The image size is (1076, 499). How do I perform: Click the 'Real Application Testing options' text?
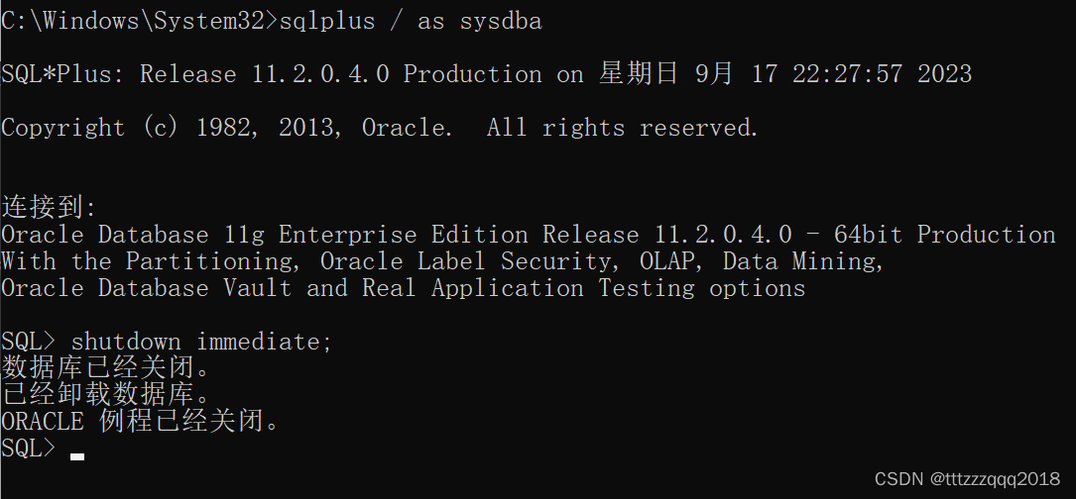[584, 288]
